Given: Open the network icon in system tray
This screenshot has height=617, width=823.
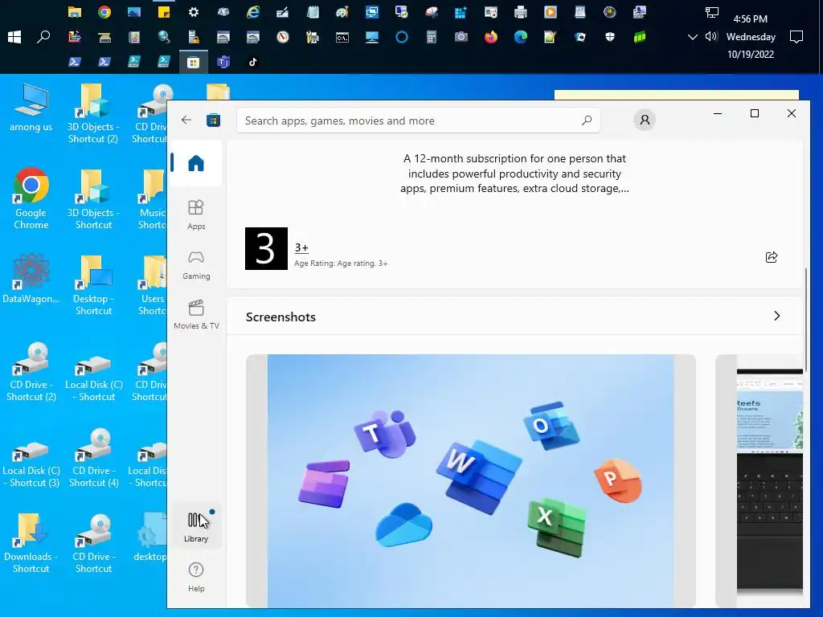Looking at the screenshot, I should pyautogui.click(x=711, y=12).
